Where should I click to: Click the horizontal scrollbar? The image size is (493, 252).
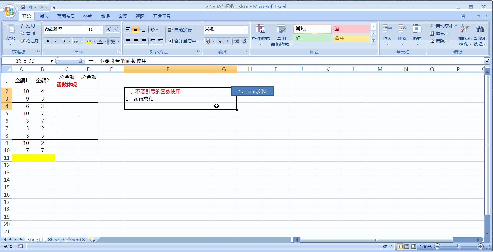[376, 240]
